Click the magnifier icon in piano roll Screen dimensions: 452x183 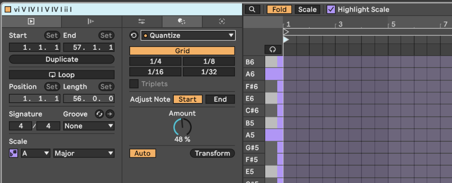(x=252, y=9)
